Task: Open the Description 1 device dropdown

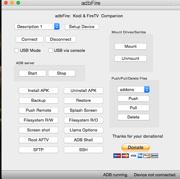Action: 37,27
